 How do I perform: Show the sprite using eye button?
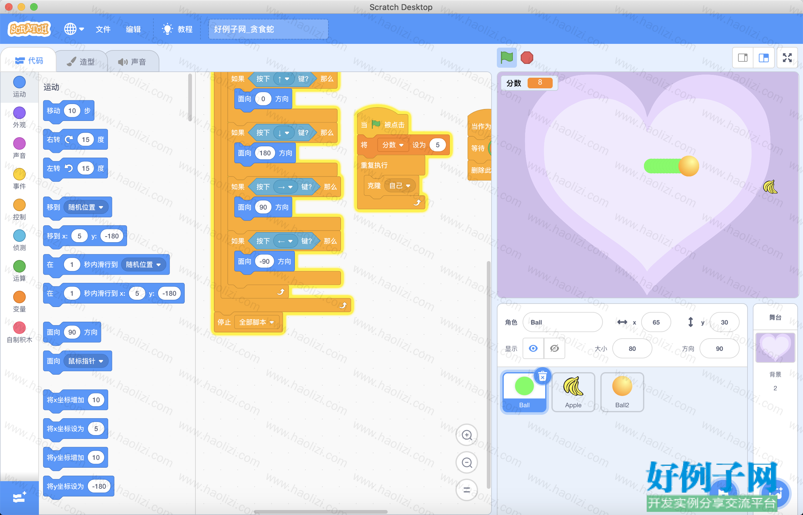click(533, 348)
